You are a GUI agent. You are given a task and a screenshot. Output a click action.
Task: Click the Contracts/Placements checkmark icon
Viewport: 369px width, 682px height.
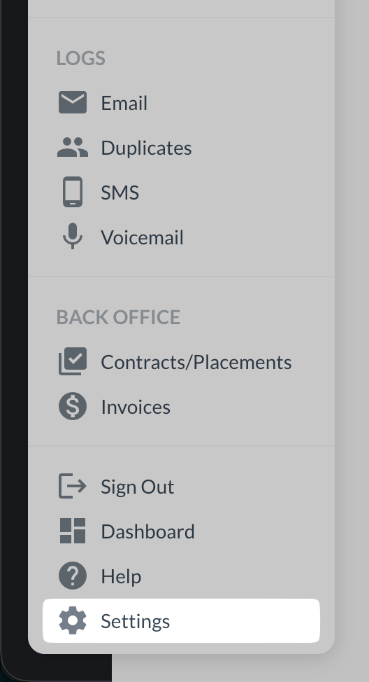coord(73,361)
